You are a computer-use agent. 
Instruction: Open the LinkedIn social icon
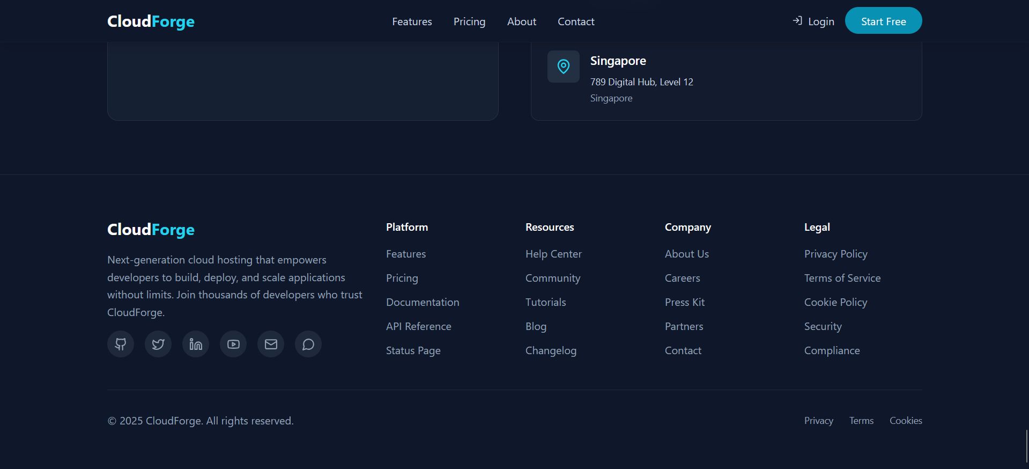(x=196, y=344)
